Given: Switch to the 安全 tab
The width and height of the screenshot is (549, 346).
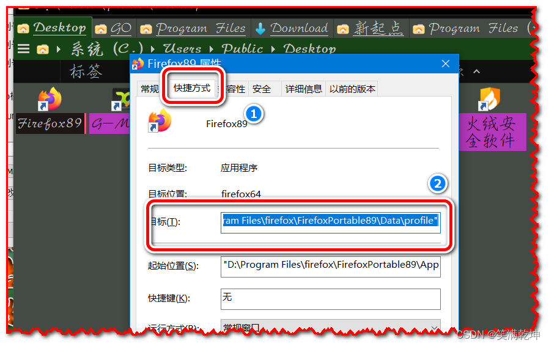Looking at the screenshot, I should point(262,89).
